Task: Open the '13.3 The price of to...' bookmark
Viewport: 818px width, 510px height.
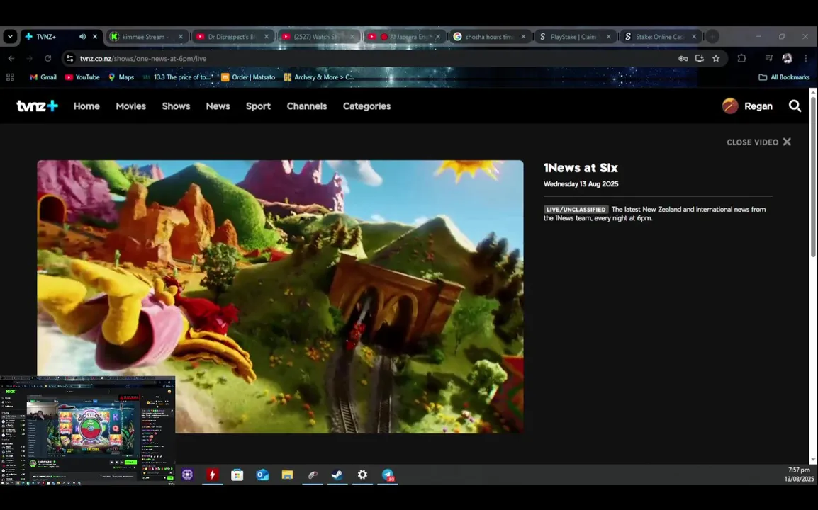Action: (x=177, y=77)
